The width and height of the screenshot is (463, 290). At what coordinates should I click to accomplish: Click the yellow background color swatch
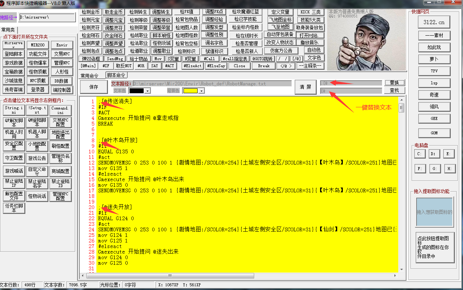190,91
